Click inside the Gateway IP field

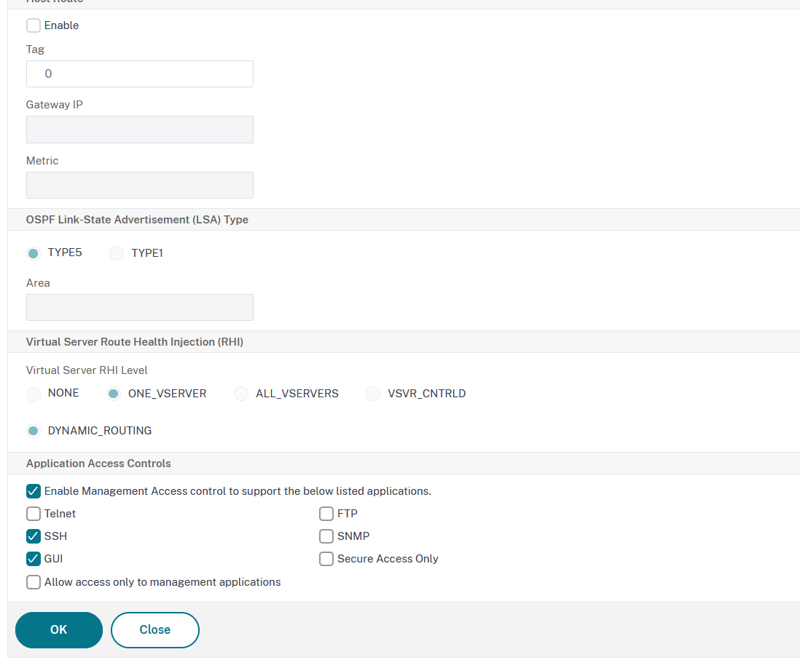pyautogui.click(x=139, y=129)
